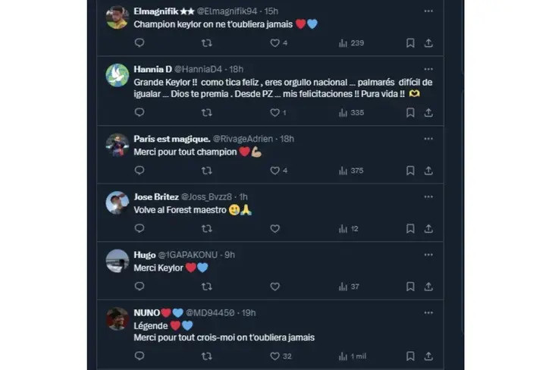Viewport: 552px width, 370px height.
Task: Share Hugo's Merci Keylor tweet
Action: [428, 287]
